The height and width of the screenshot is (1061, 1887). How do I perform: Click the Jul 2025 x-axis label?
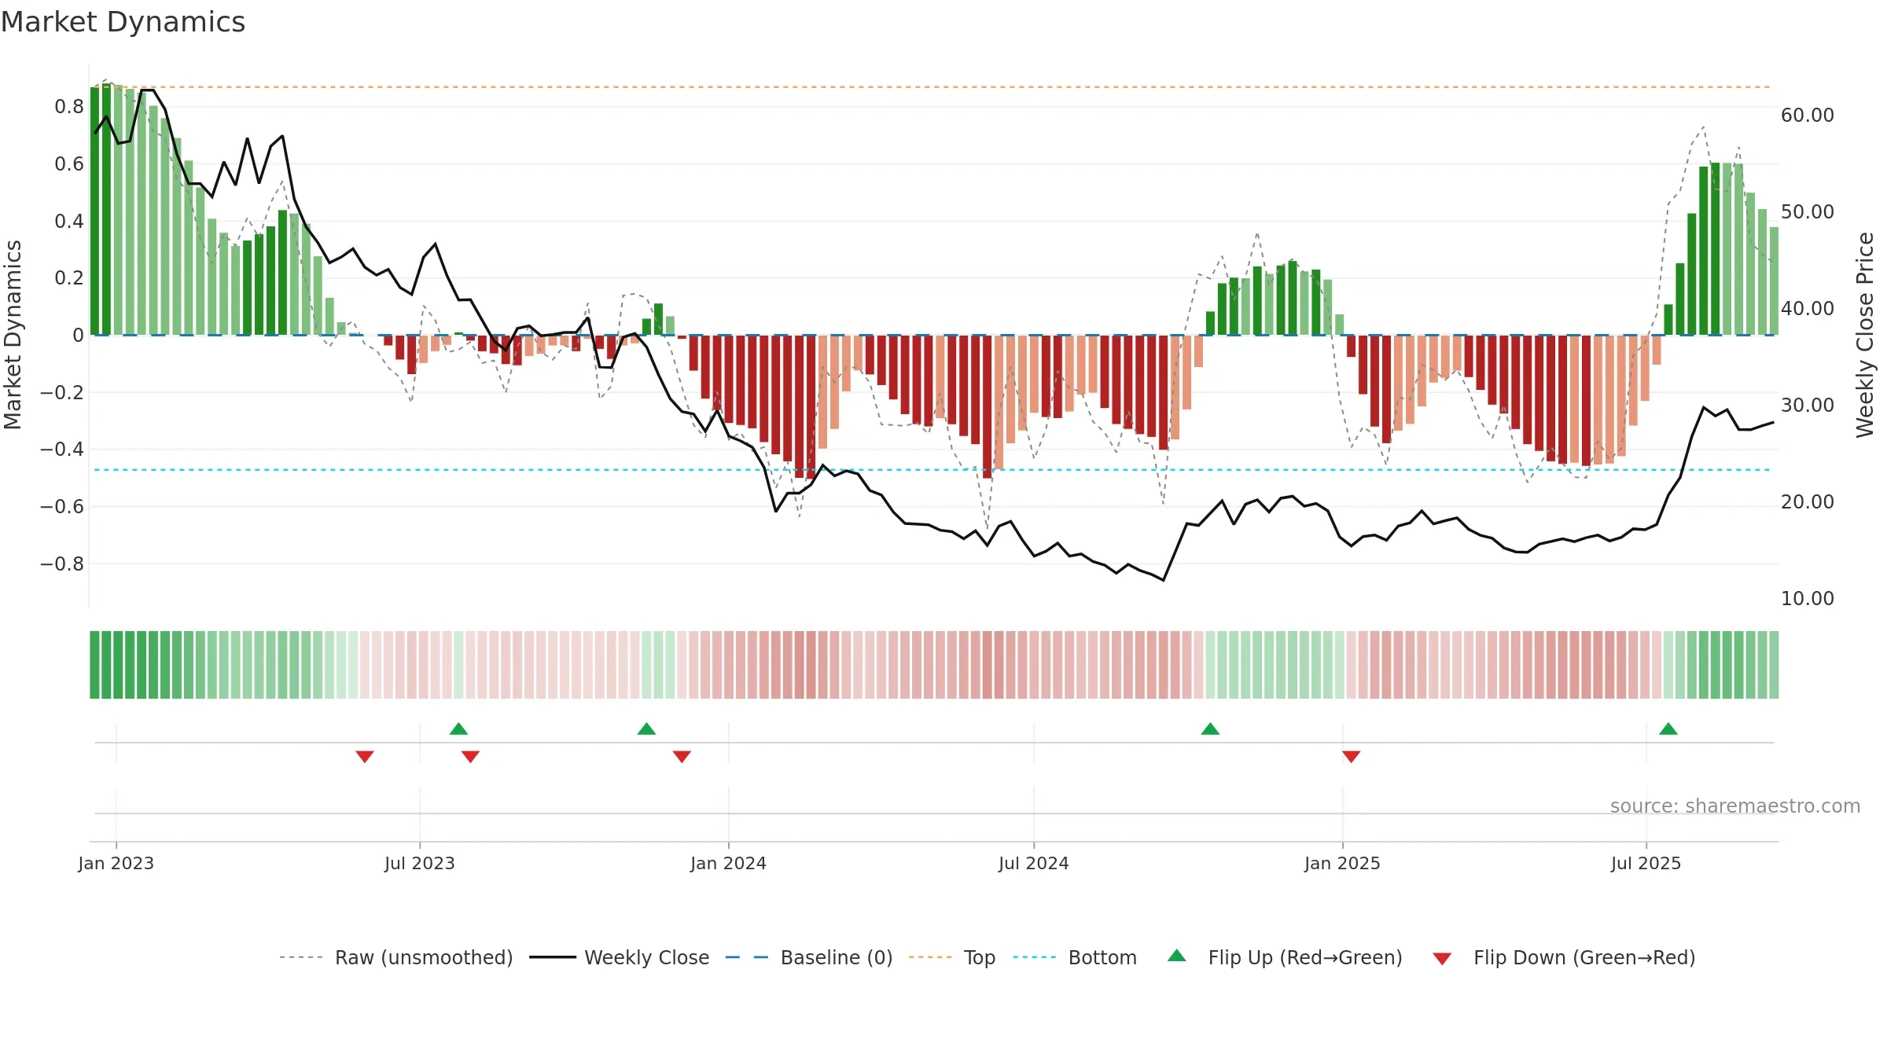tap(1646, 863)
